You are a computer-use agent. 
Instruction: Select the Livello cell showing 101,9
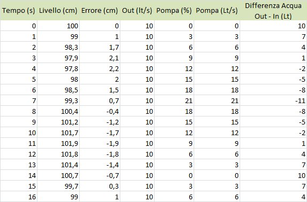pos(58,143)
